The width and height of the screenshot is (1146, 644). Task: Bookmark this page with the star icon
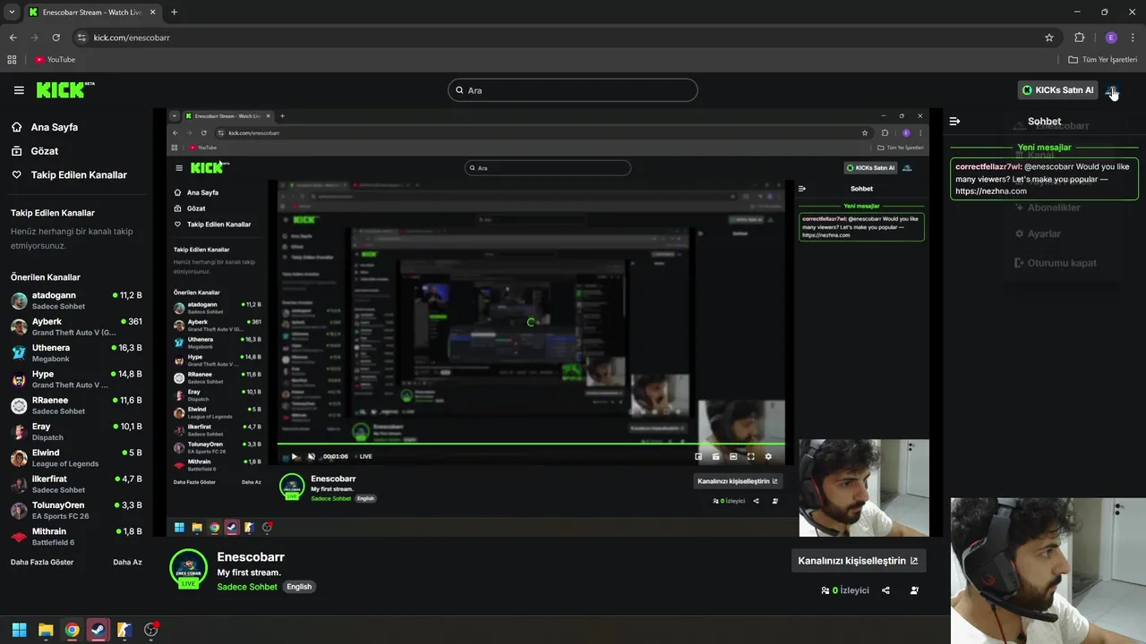(x=1049, y=38)
